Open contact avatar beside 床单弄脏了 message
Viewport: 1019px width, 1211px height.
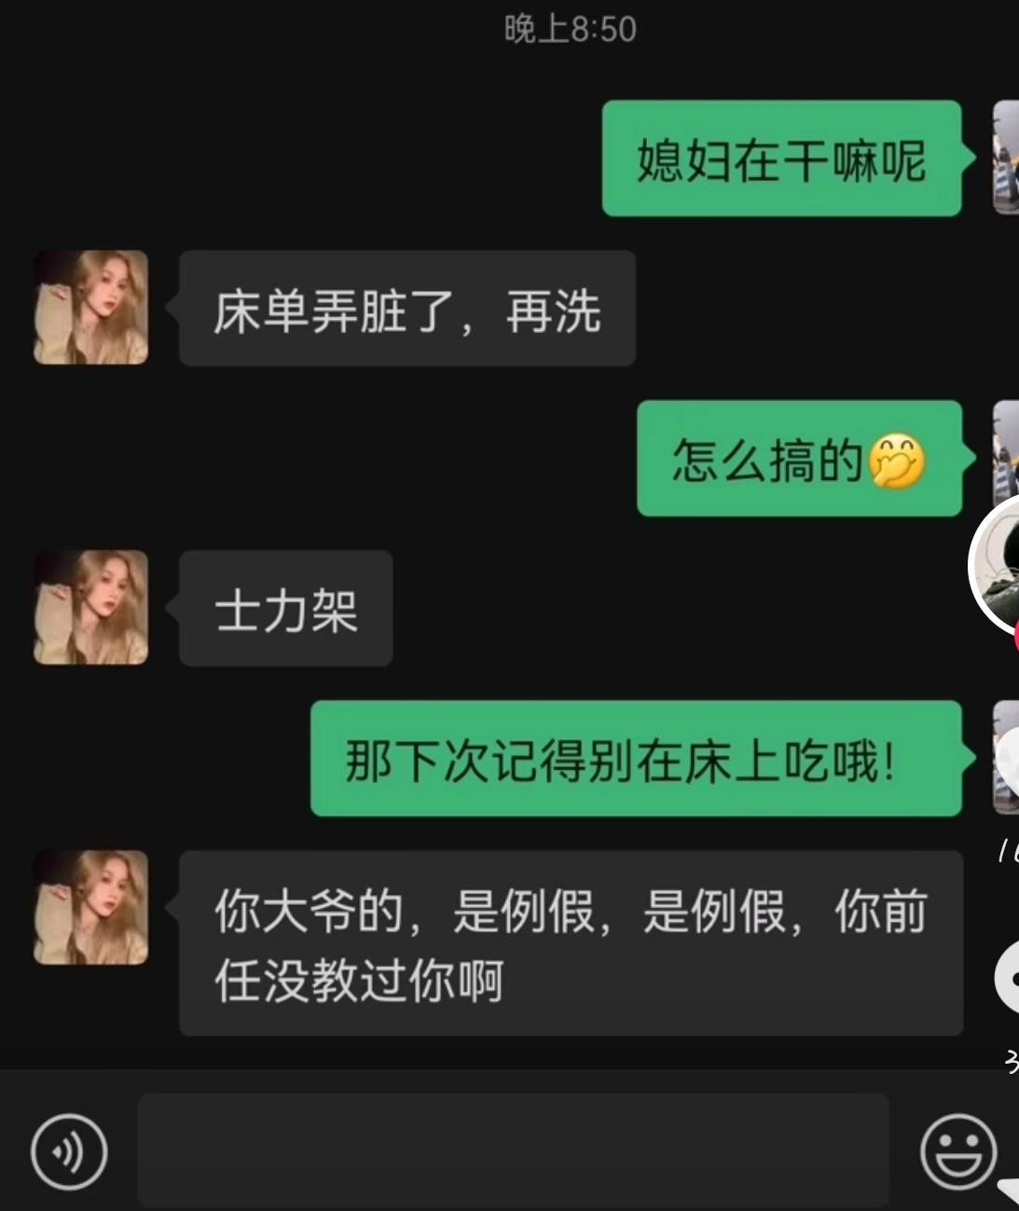pos(90,307)
